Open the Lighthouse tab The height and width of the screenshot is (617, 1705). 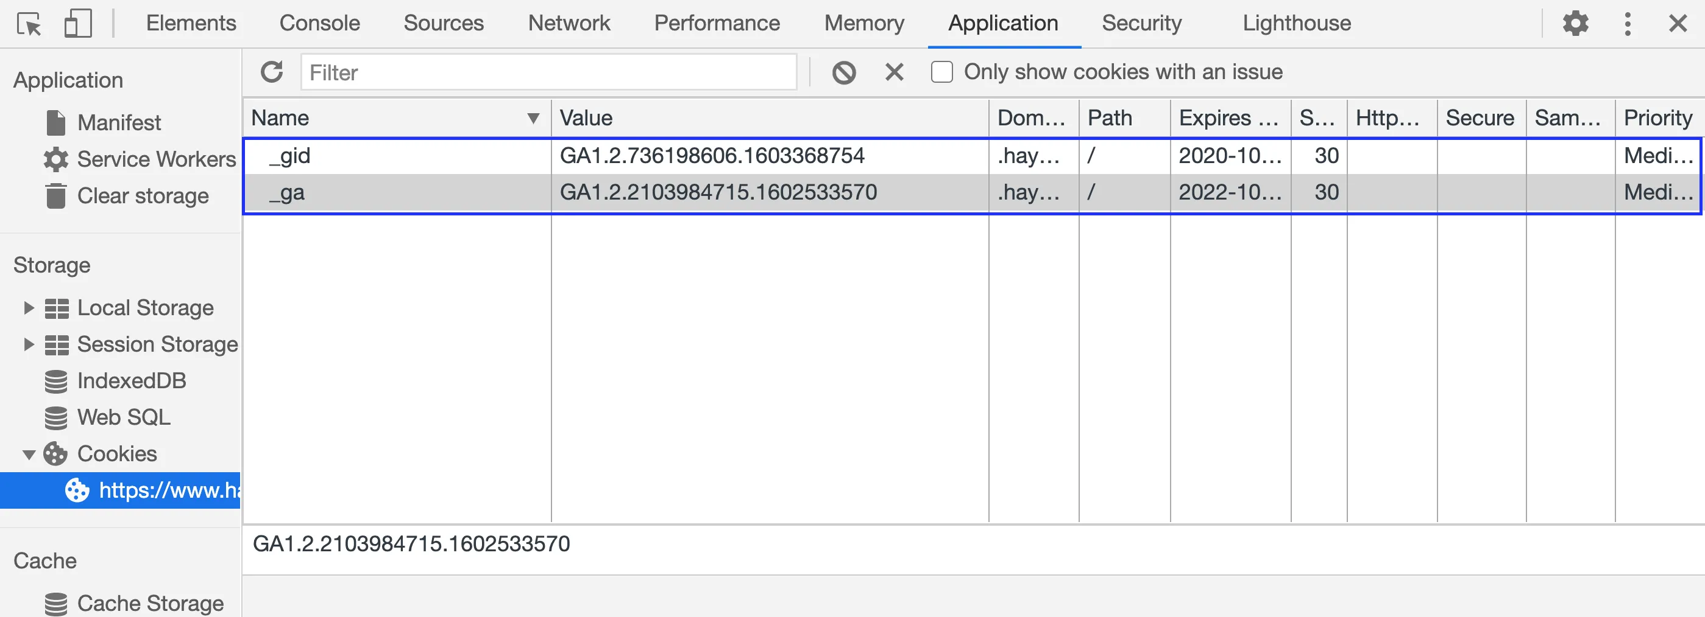(1296, 23)
